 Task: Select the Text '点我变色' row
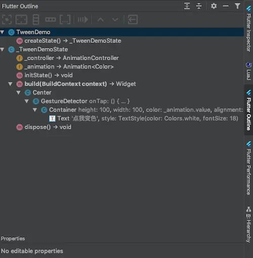[x=122, y=119]
